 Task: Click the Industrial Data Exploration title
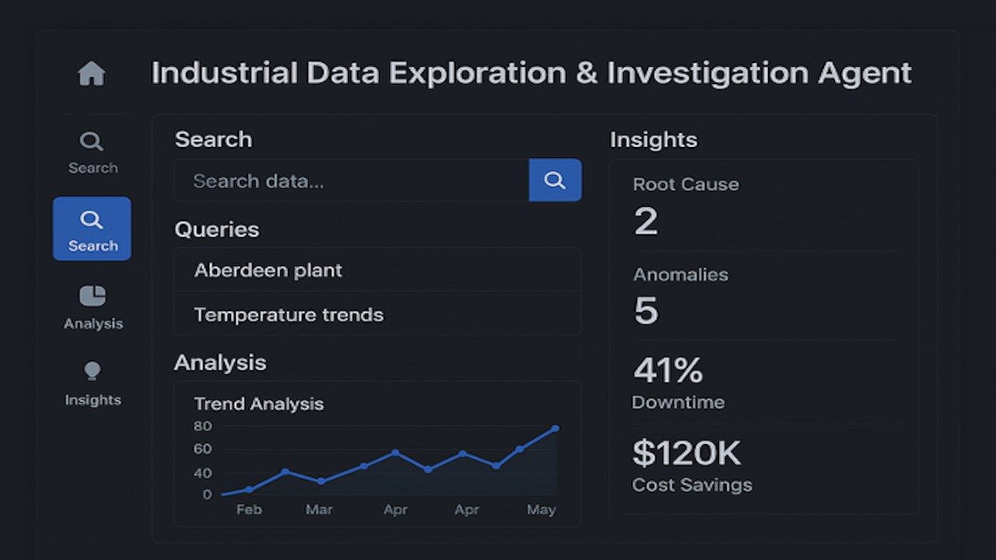pos(531,73)
